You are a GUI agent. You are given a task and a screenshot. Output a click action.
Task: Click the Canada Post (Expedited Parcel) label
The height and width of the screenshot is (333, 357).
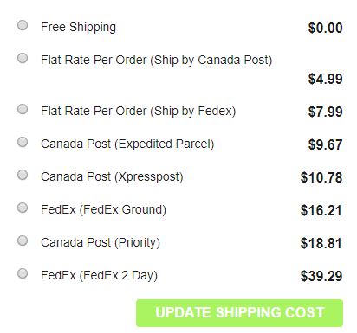[127, 144]
